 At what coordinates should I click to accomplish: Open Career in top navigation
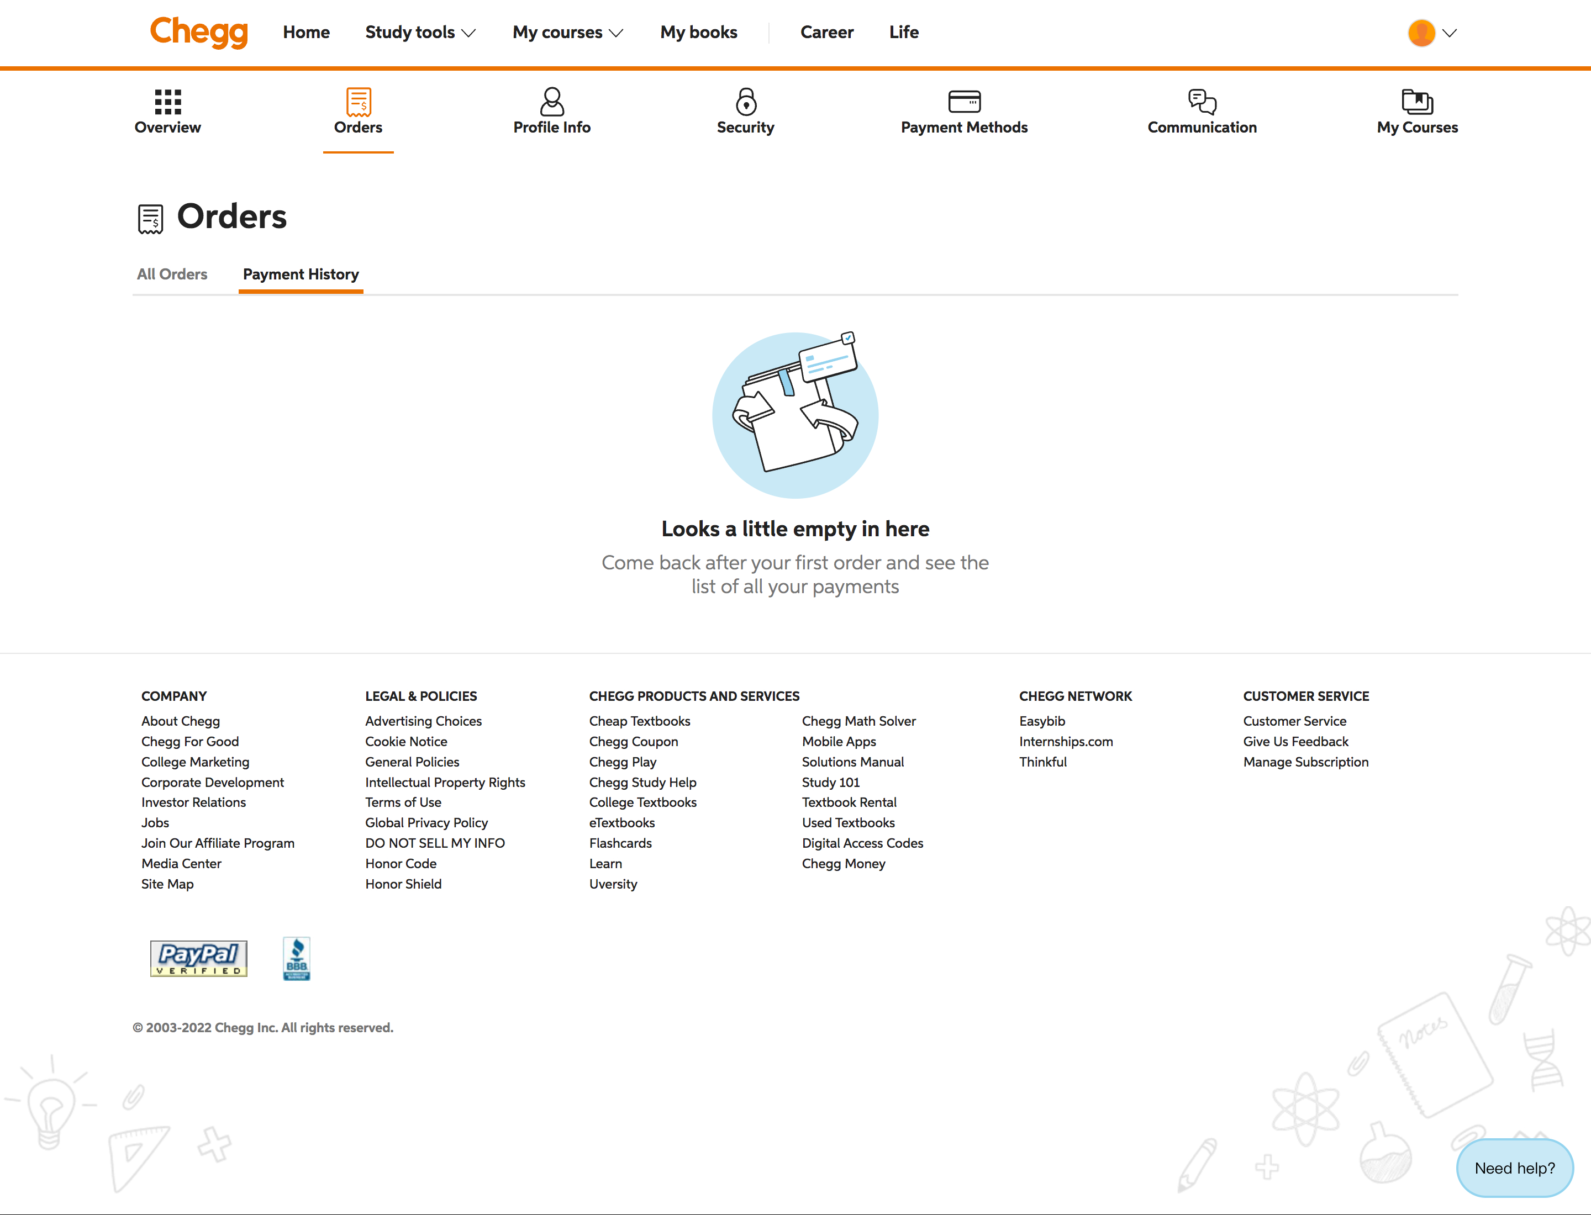tap(827, 33)
